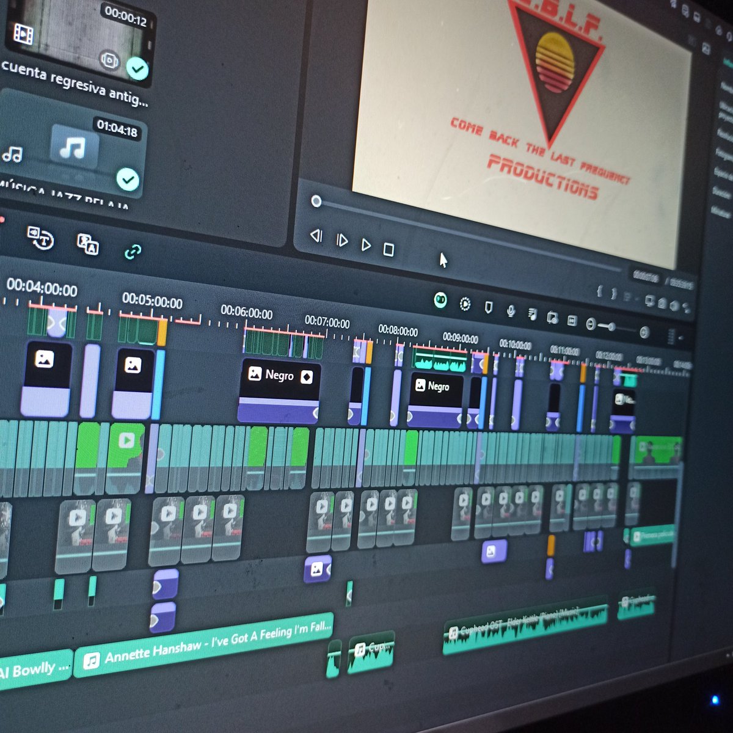Click the mark-out curly brace icon

[614, 294]
